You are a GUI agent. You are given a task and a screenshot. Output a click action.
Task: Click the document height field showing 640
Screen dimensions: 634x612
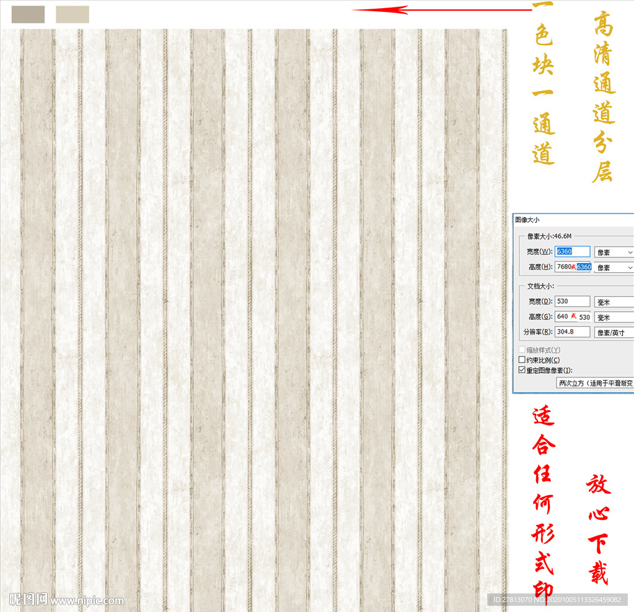[x=573, y=316]
